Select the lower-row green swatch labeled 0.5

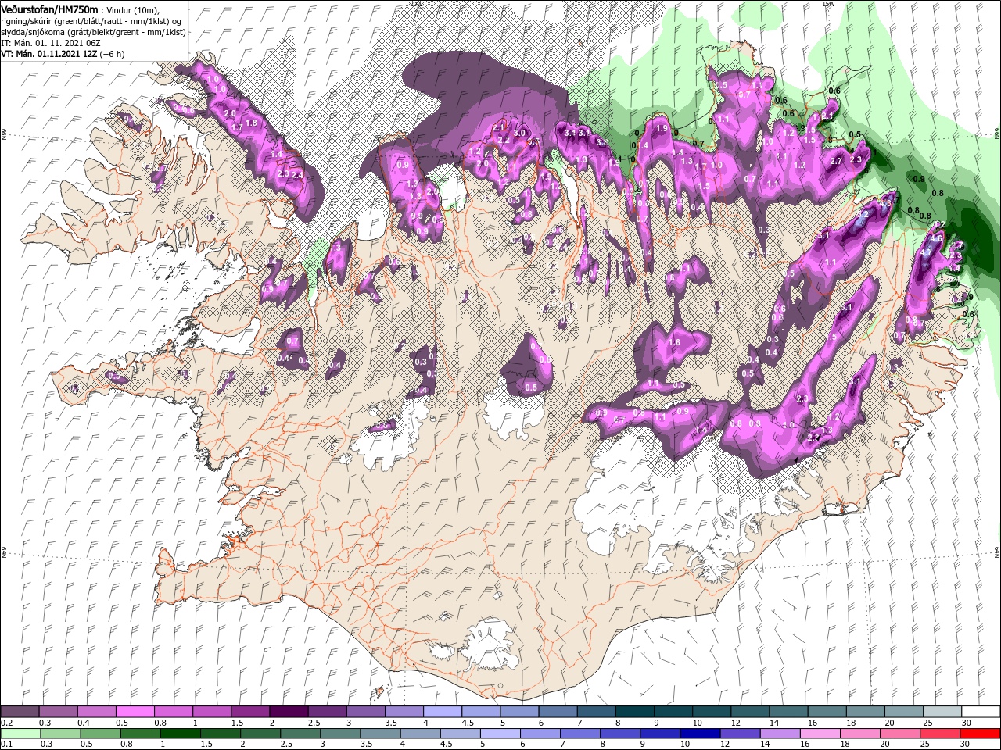[x=100, y=734]
